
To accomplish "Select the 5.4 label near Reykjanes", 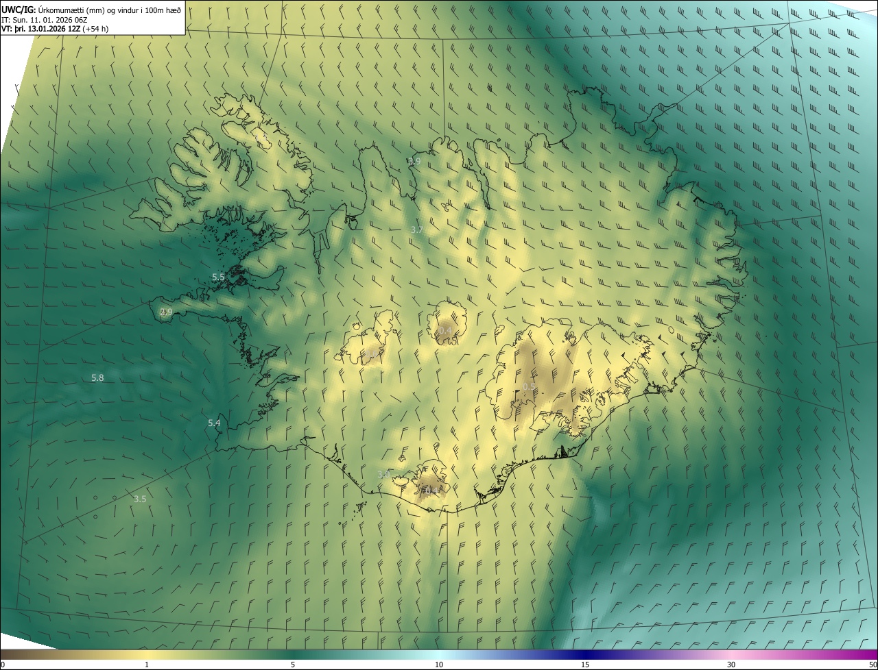I will [214, 423].
